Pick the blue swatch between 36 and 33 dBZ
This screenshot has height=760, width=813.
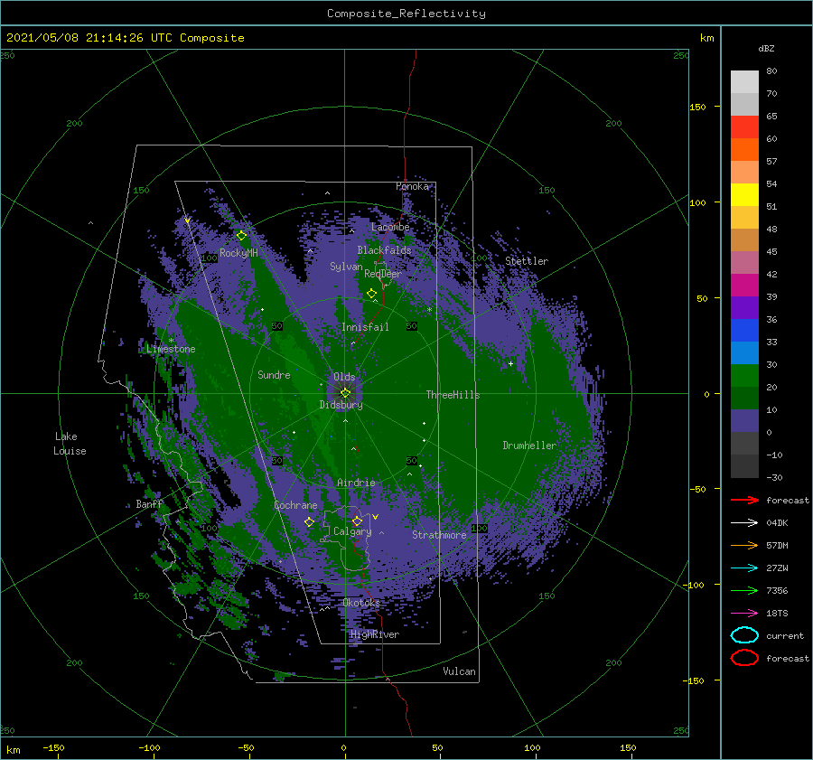(x=744, y=331)
